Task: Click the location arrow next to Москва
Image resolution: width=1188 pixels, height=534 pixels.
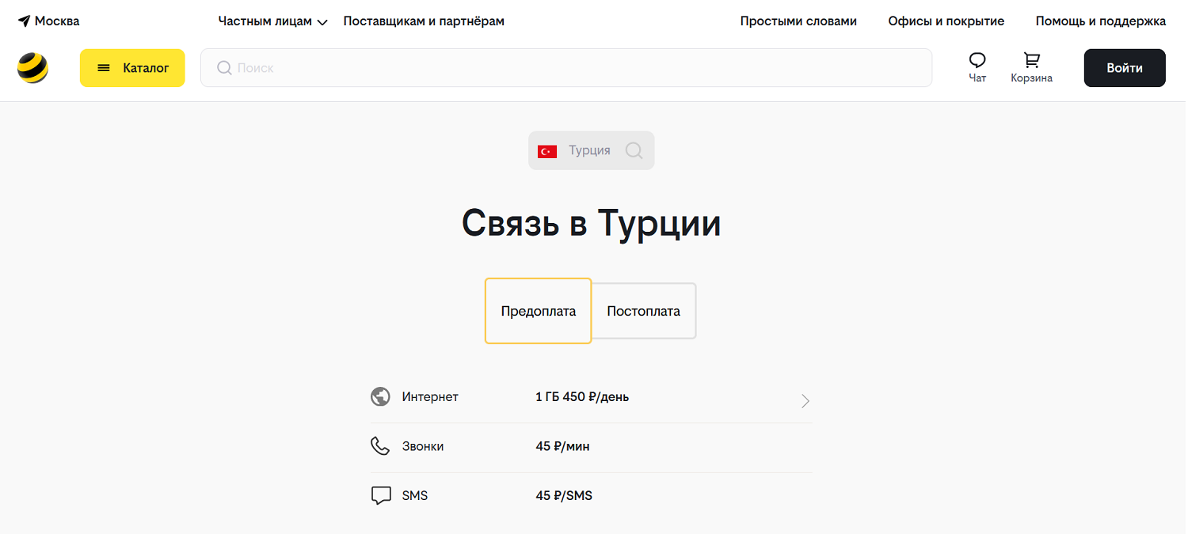Action: coord(24,21)
